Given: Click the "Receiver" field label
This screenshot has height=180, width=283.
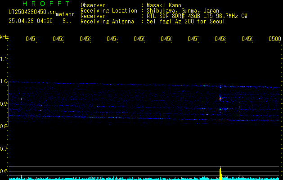Looking at the screenshot, I should pyautogui.click(x=93, y=16).
